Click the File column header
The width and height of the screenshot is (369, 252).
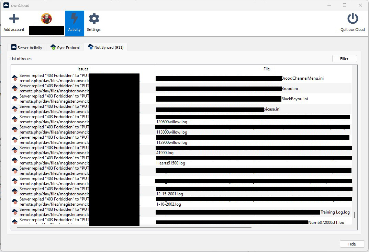(267, 69)
